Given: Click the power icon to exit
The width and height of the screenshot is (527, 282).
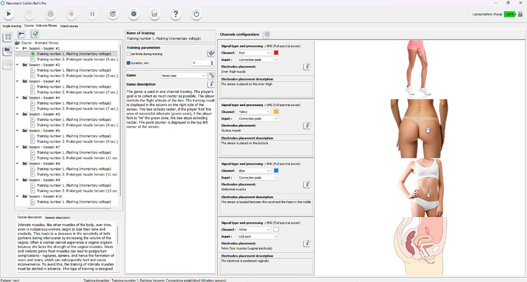Looking at the screenshot, I should (196, 14).
